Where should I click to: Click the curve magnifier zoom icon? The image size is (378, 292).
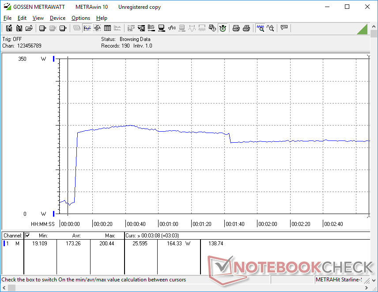(270, 28)
